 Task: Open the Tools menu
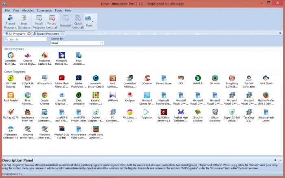(58, 10)
